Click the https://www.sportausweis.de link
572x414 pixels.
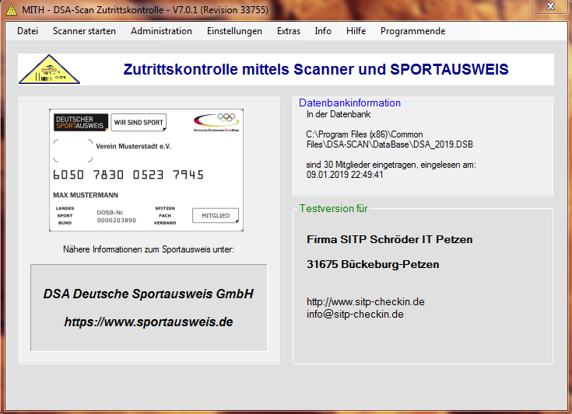pos(149,322)
